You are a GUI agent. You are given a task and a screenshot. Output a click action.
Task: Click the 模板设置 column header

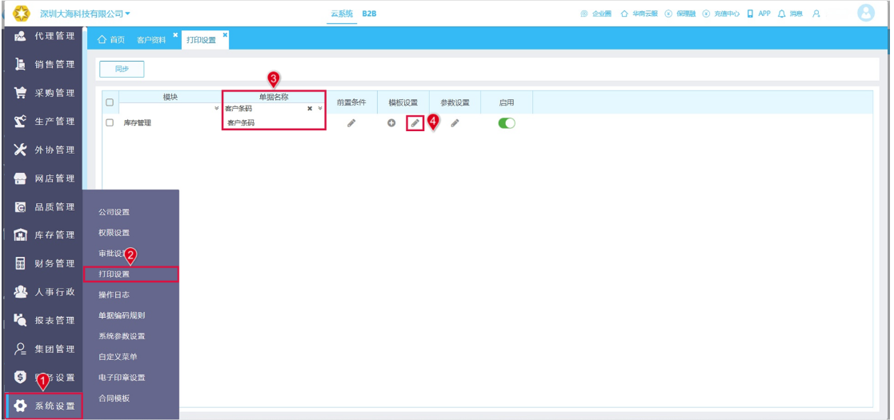(x=403, y=102)
